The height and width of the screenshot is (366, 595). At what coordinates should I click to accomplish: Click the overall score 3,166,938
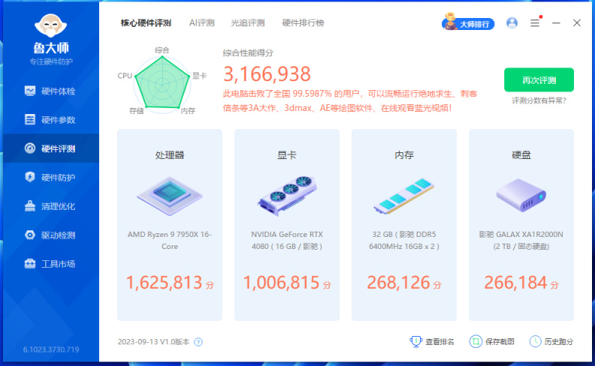(267, 74)
